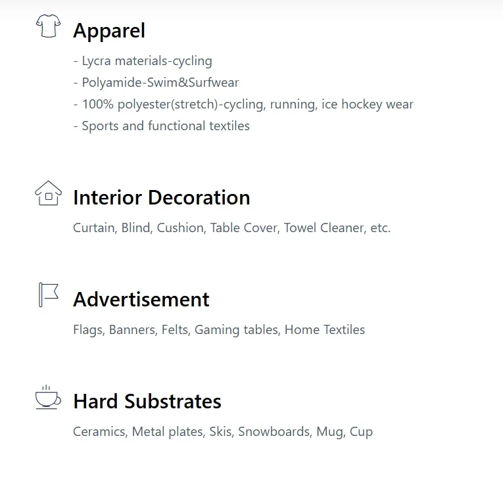The width and height of the screenshot is (503, 503).
Task: Click the Ceramics, Metal plates description
Action: coord(223,432)
